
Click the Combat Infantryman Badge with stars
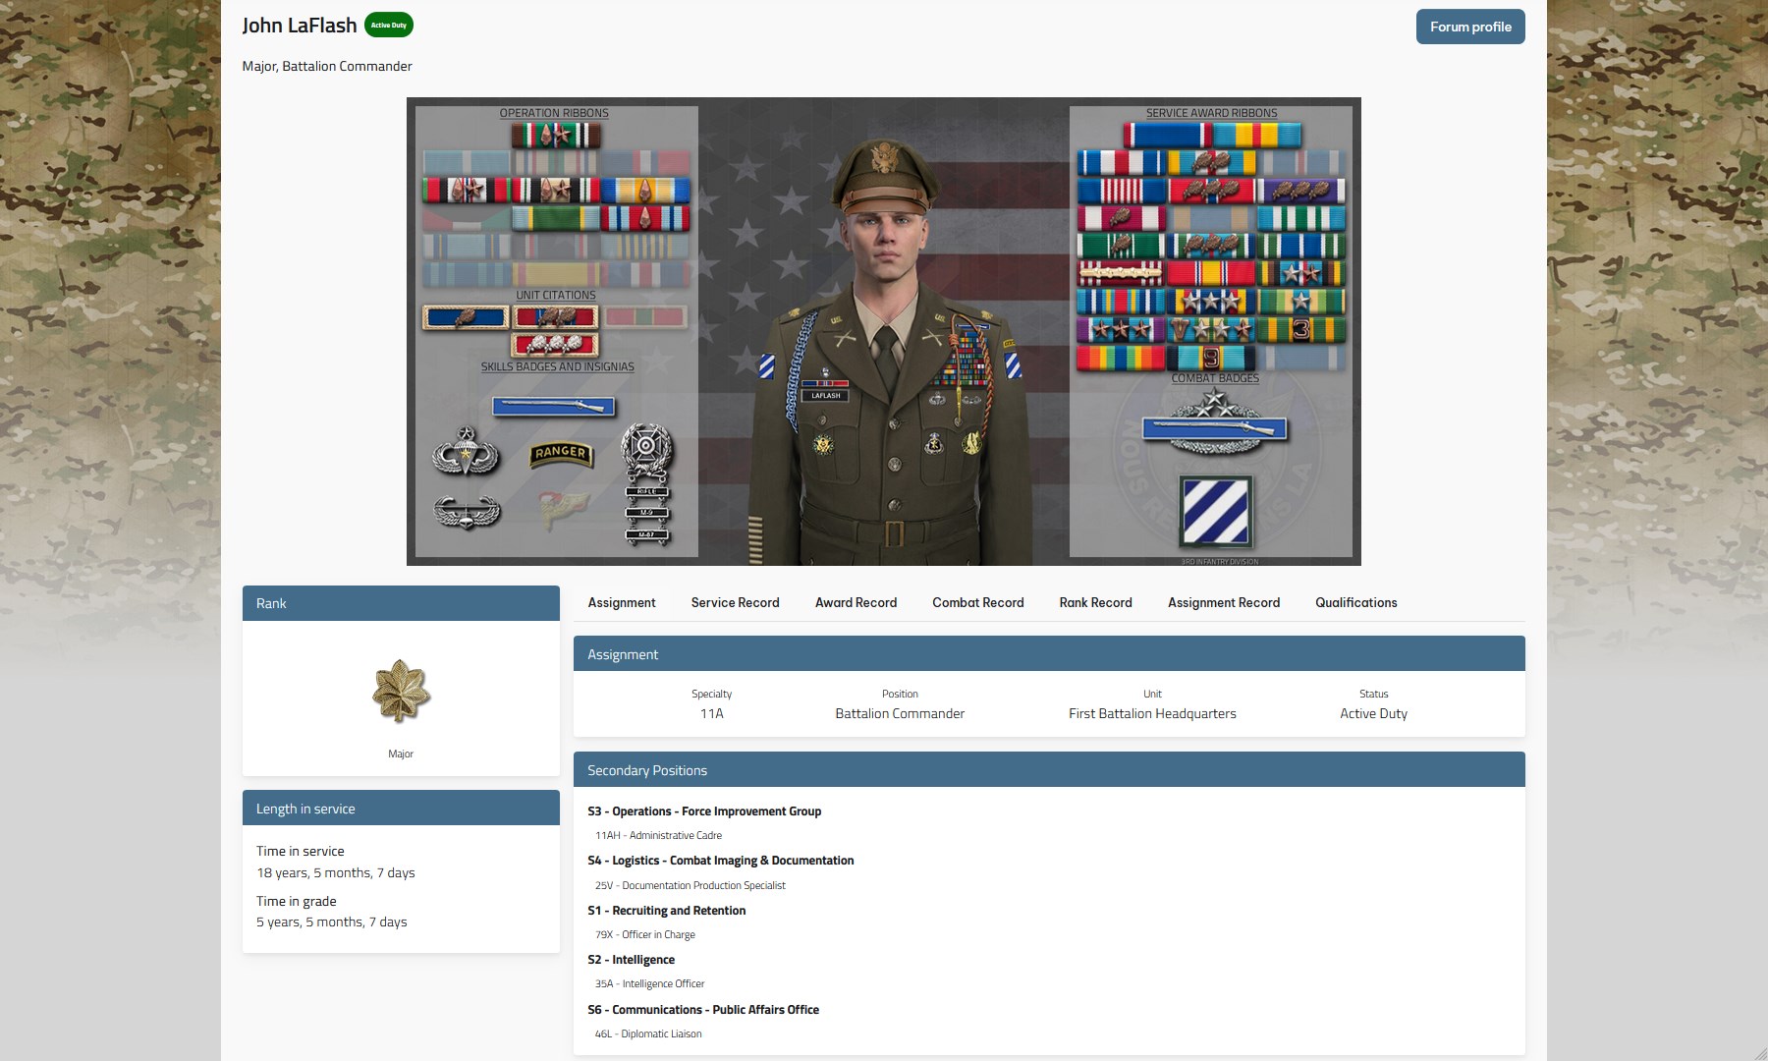[x=1215, y=422]
